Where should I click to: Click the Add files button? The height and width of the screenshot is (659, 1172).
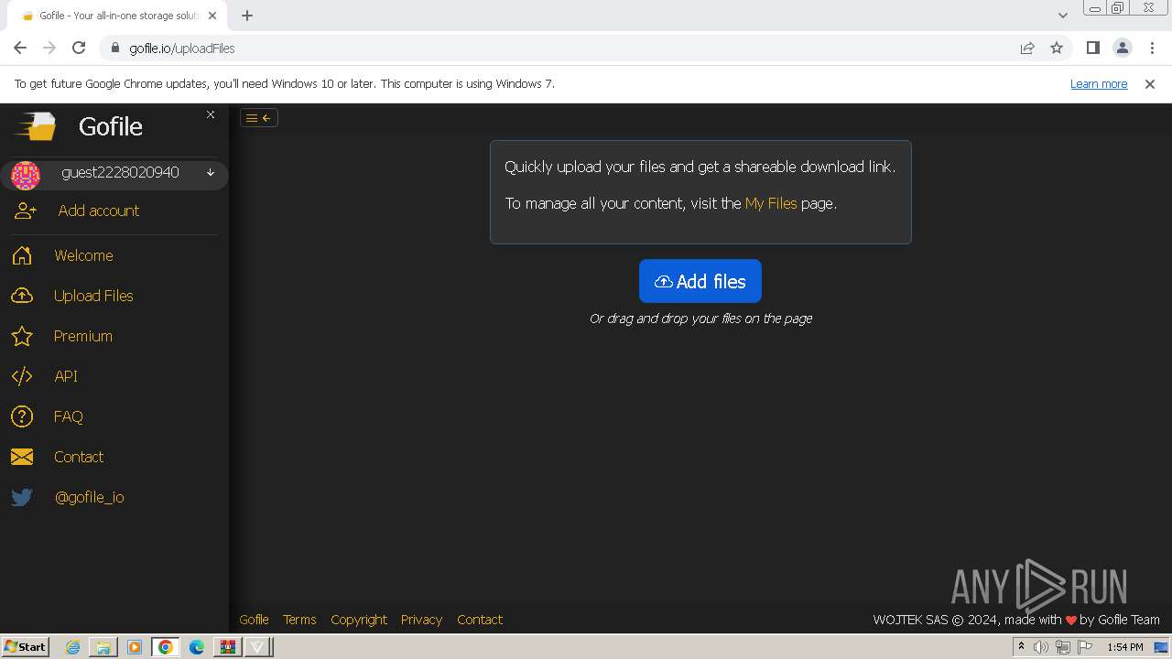[700, 281]
